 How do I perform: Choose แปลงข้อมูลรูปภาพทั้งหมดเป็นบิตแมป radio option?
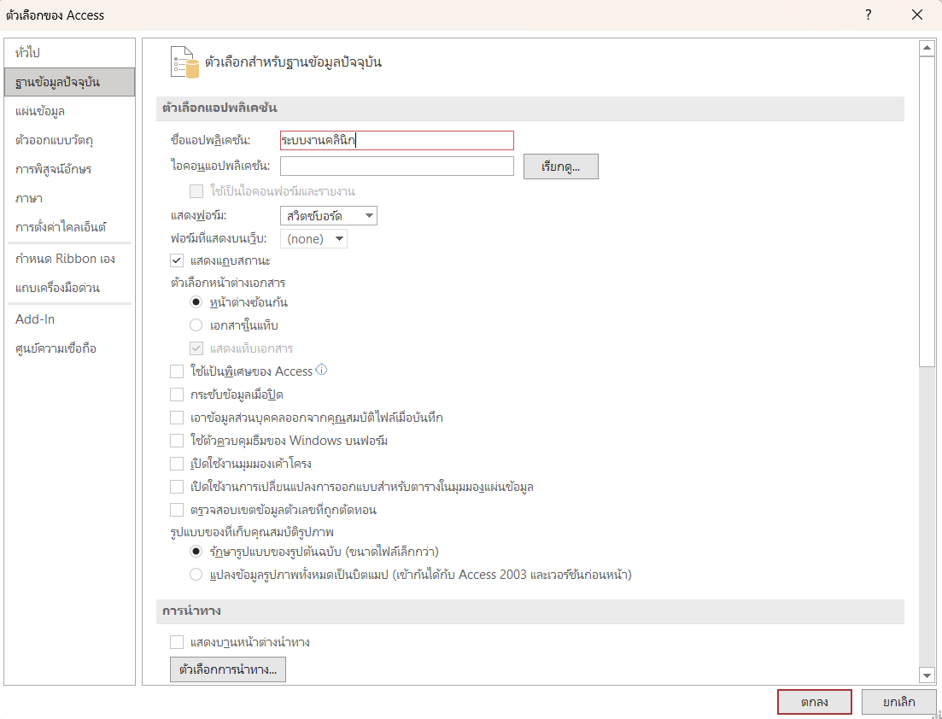[x=196, y=575]
